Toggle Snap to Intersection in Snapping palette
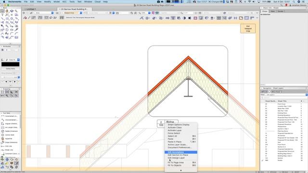Image resolution: width=308 pixels, height=173 pixels. 16,92
